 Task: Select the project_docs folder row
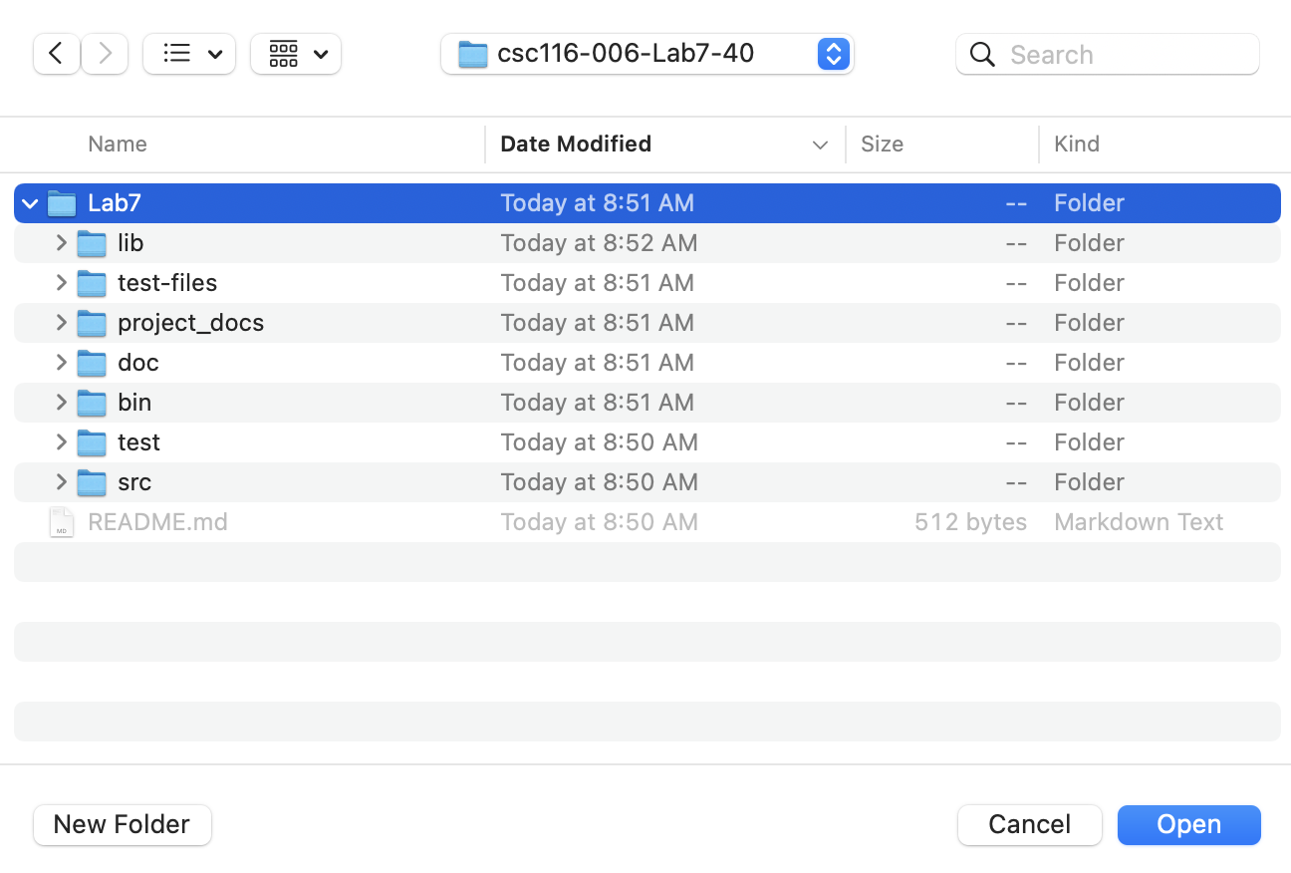pos(190,322)
